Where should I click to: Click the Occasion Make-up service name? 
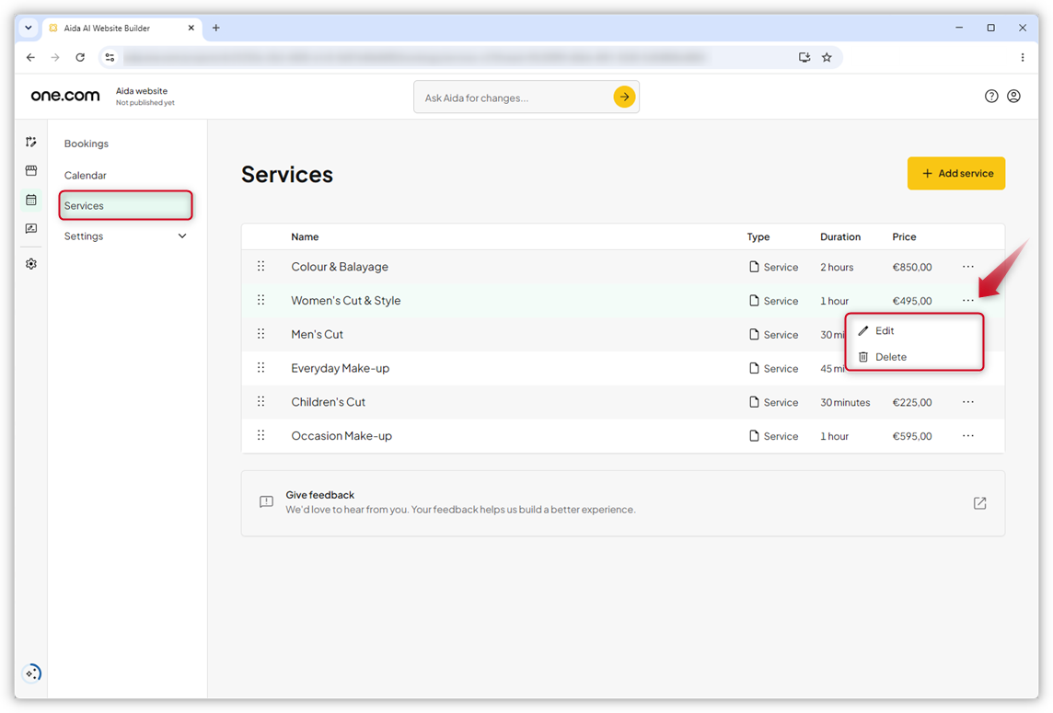tap(341, 435)
